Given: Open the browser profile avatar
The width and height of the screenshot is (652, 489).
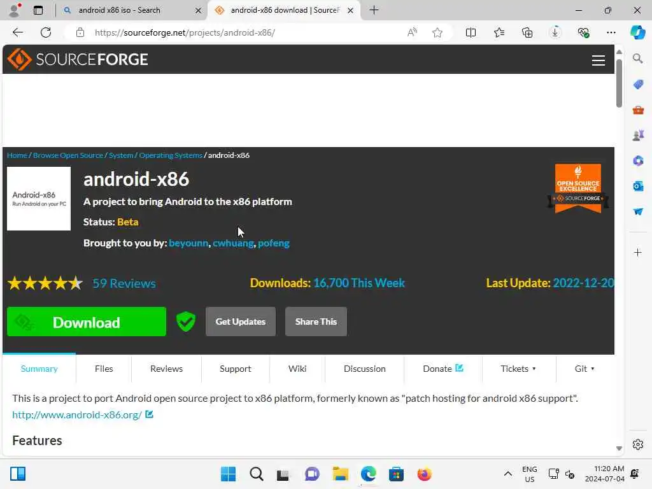Looking at the screenshot, I should pyautogui.click(x=15, y=10).
